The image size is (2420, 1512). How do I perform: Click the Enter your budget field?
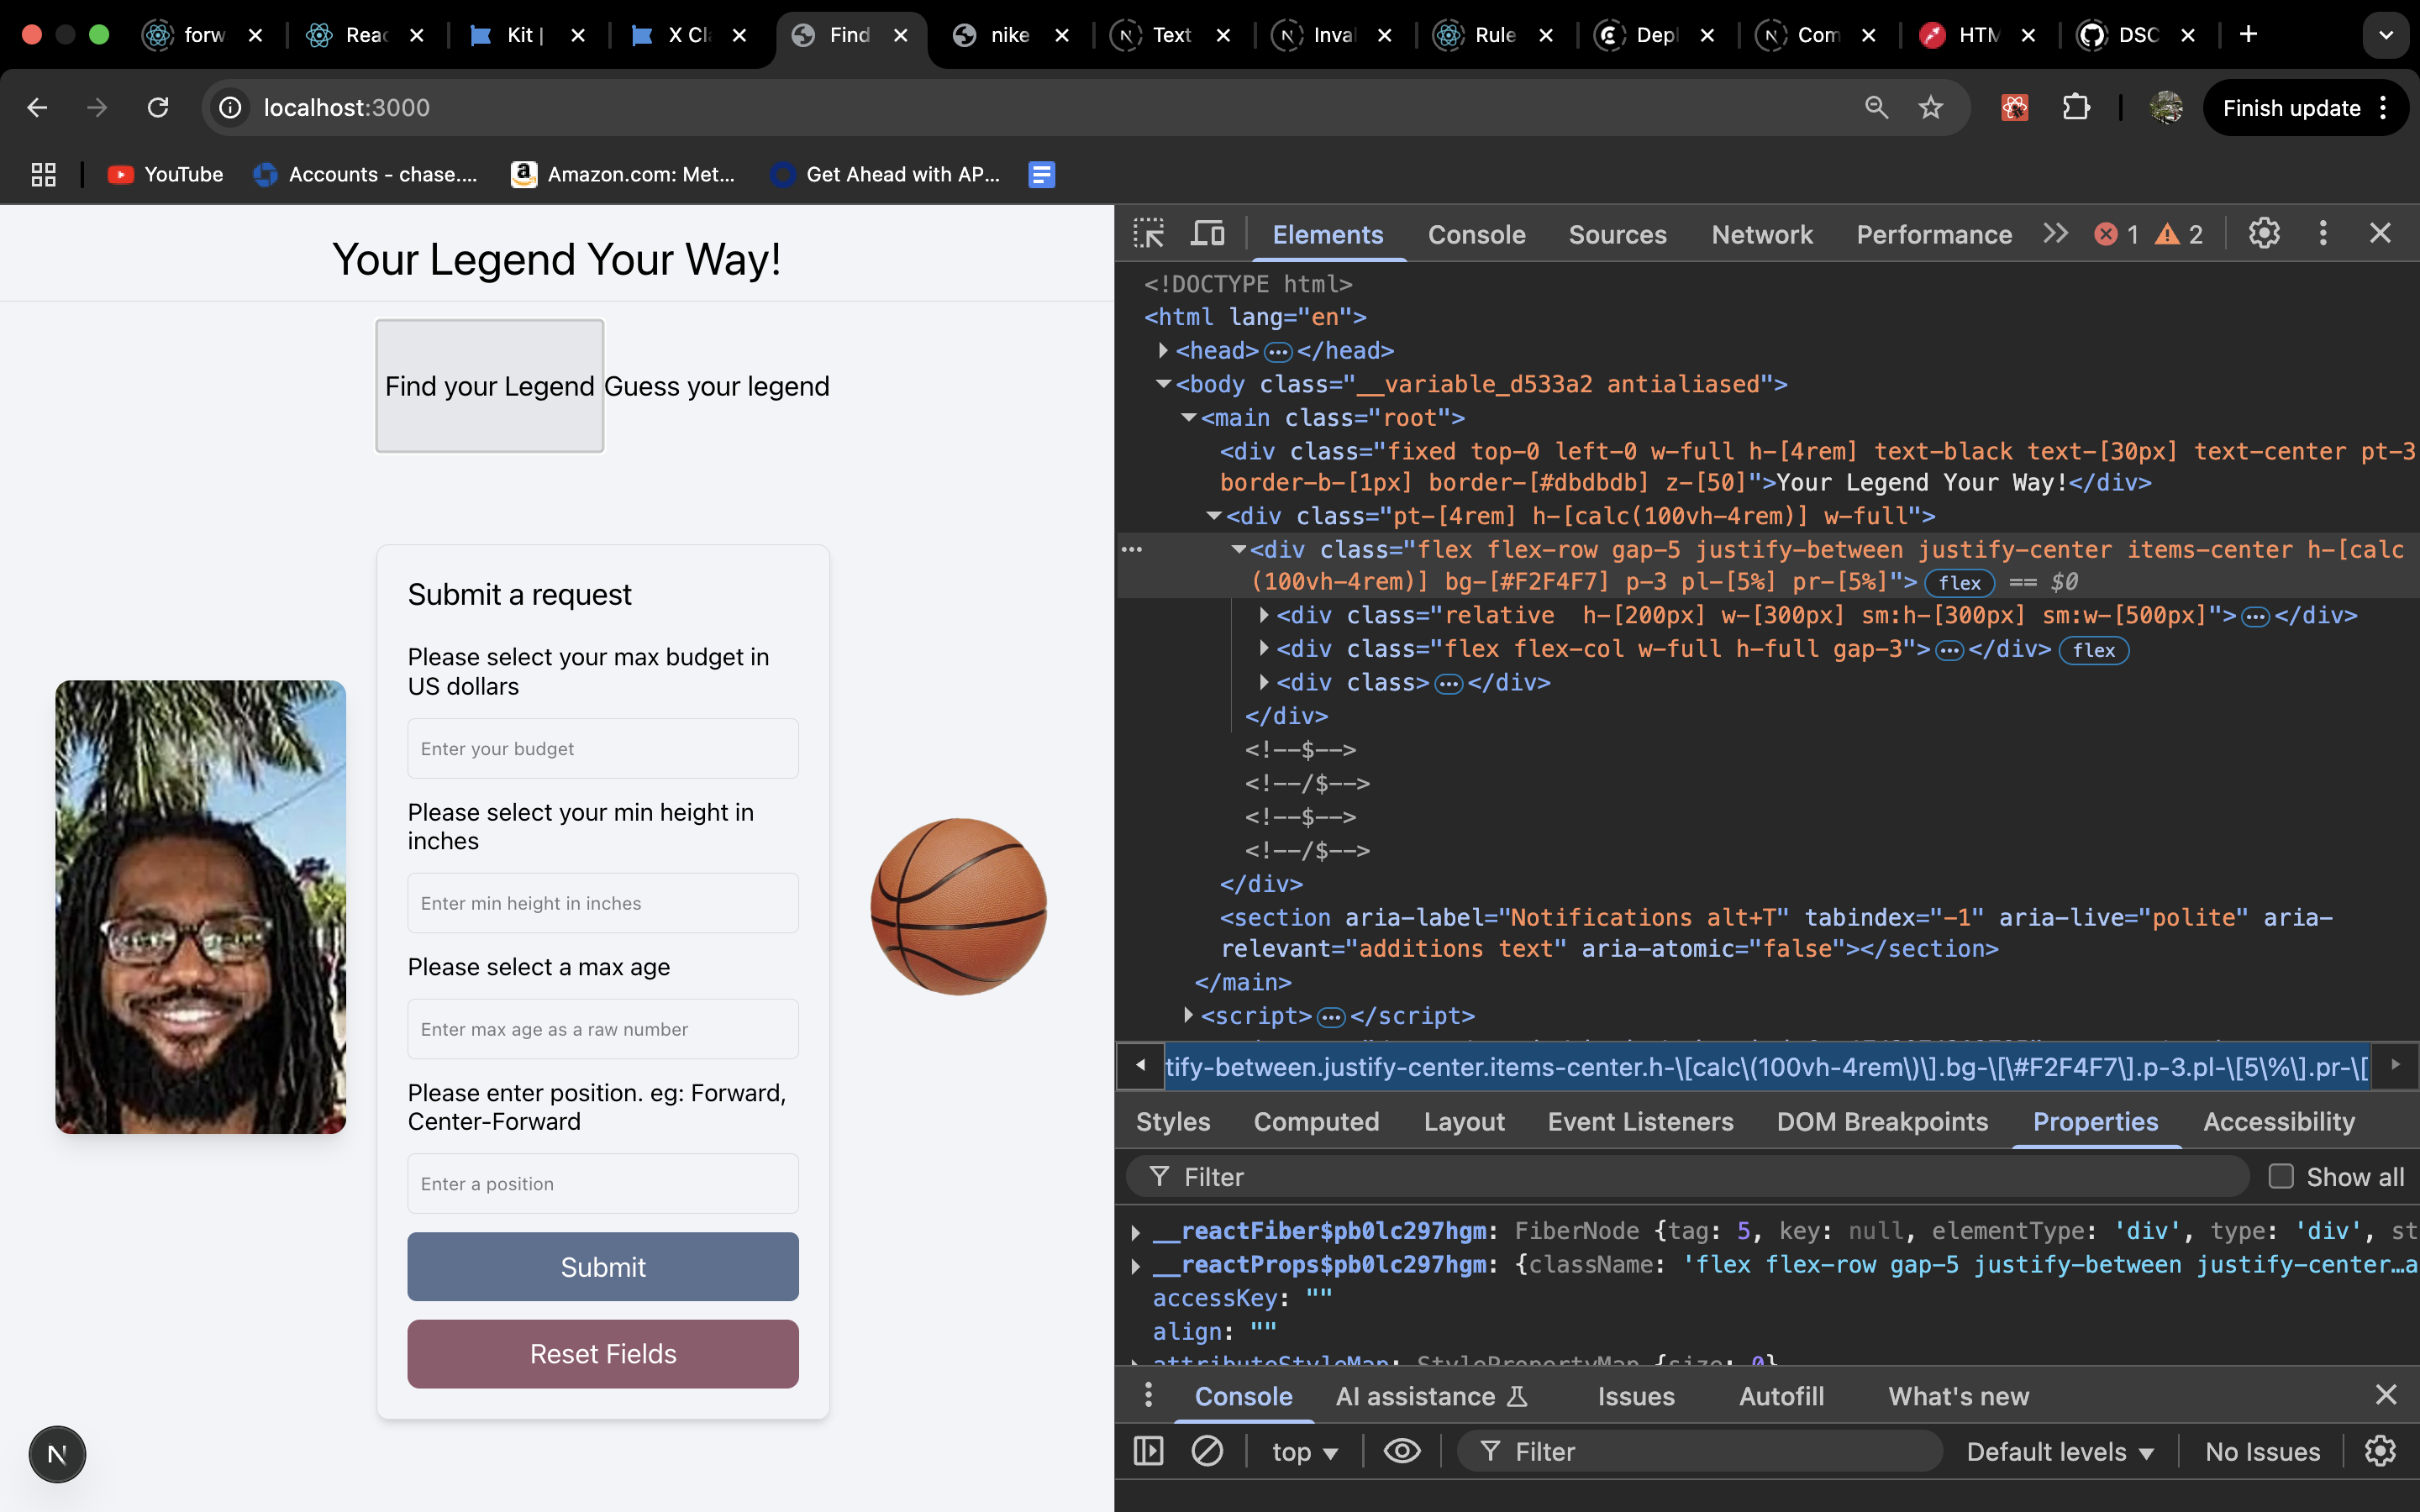(x=603, y=749)
